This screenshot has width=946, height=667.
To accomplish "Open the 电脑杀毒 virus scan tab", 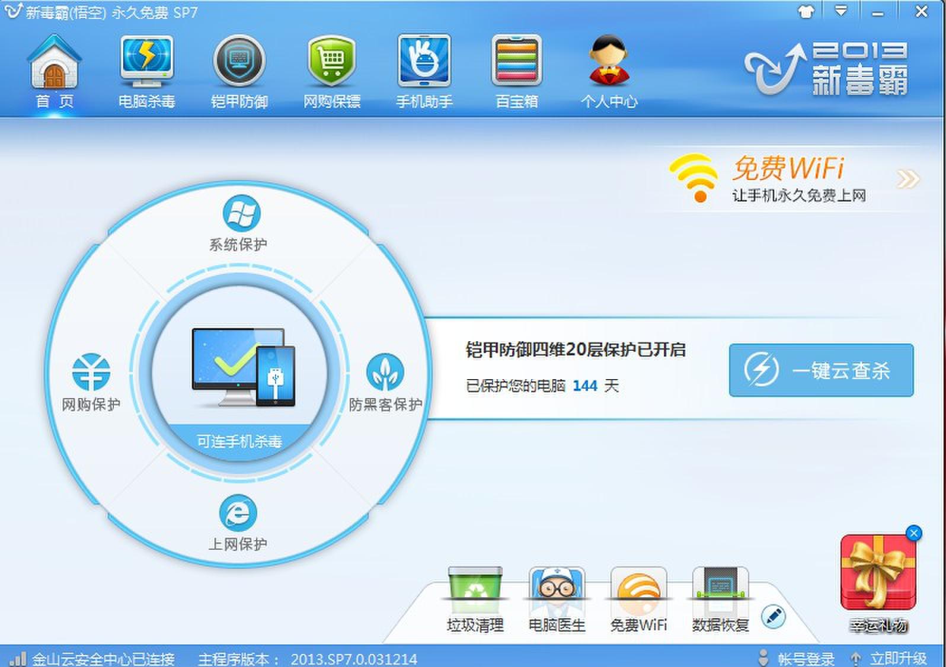I will pos(146,71).
